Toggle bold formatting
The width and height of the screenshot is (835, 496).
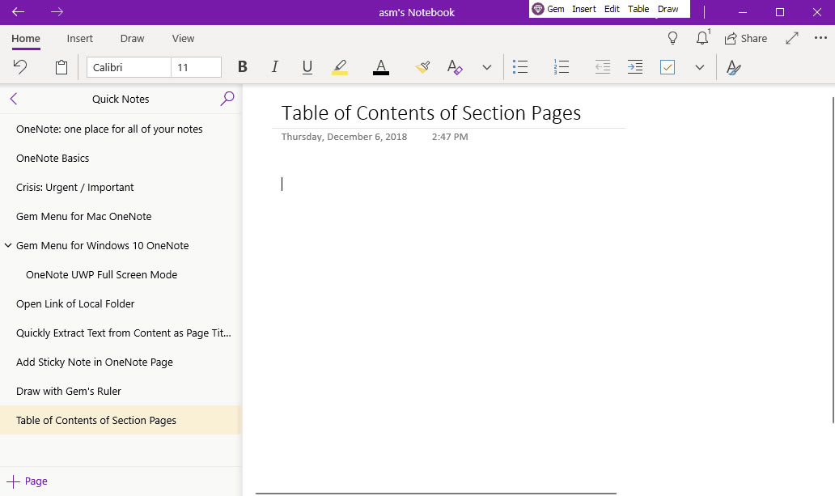click(242, 67)
